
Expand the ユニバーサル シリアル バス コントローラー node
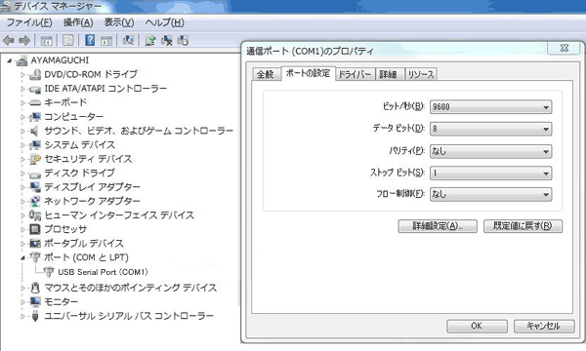(22, 316)
